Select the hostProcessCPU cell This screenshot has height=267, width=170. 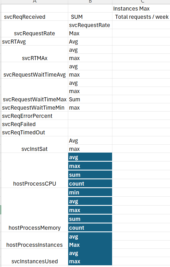(35, 170)
